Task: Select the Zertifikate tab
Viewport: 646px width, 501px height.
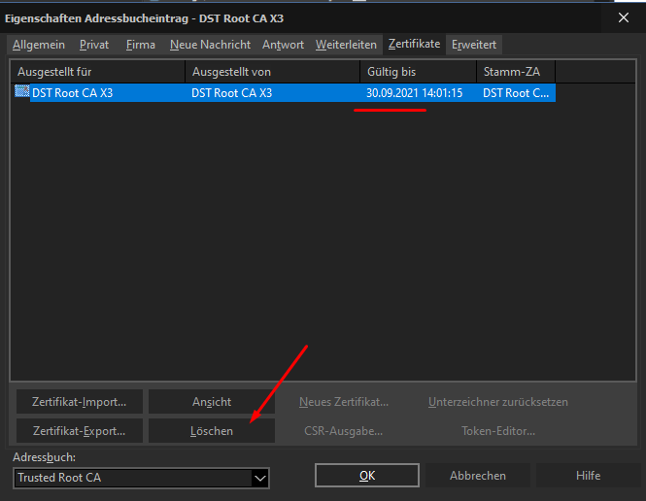Action: pos(414,44)
